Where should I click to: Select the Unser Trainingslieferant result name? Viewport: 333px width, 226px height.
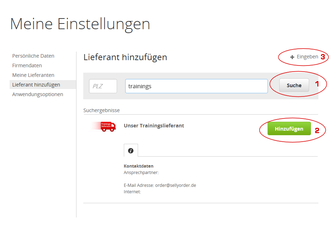[154, 126]
